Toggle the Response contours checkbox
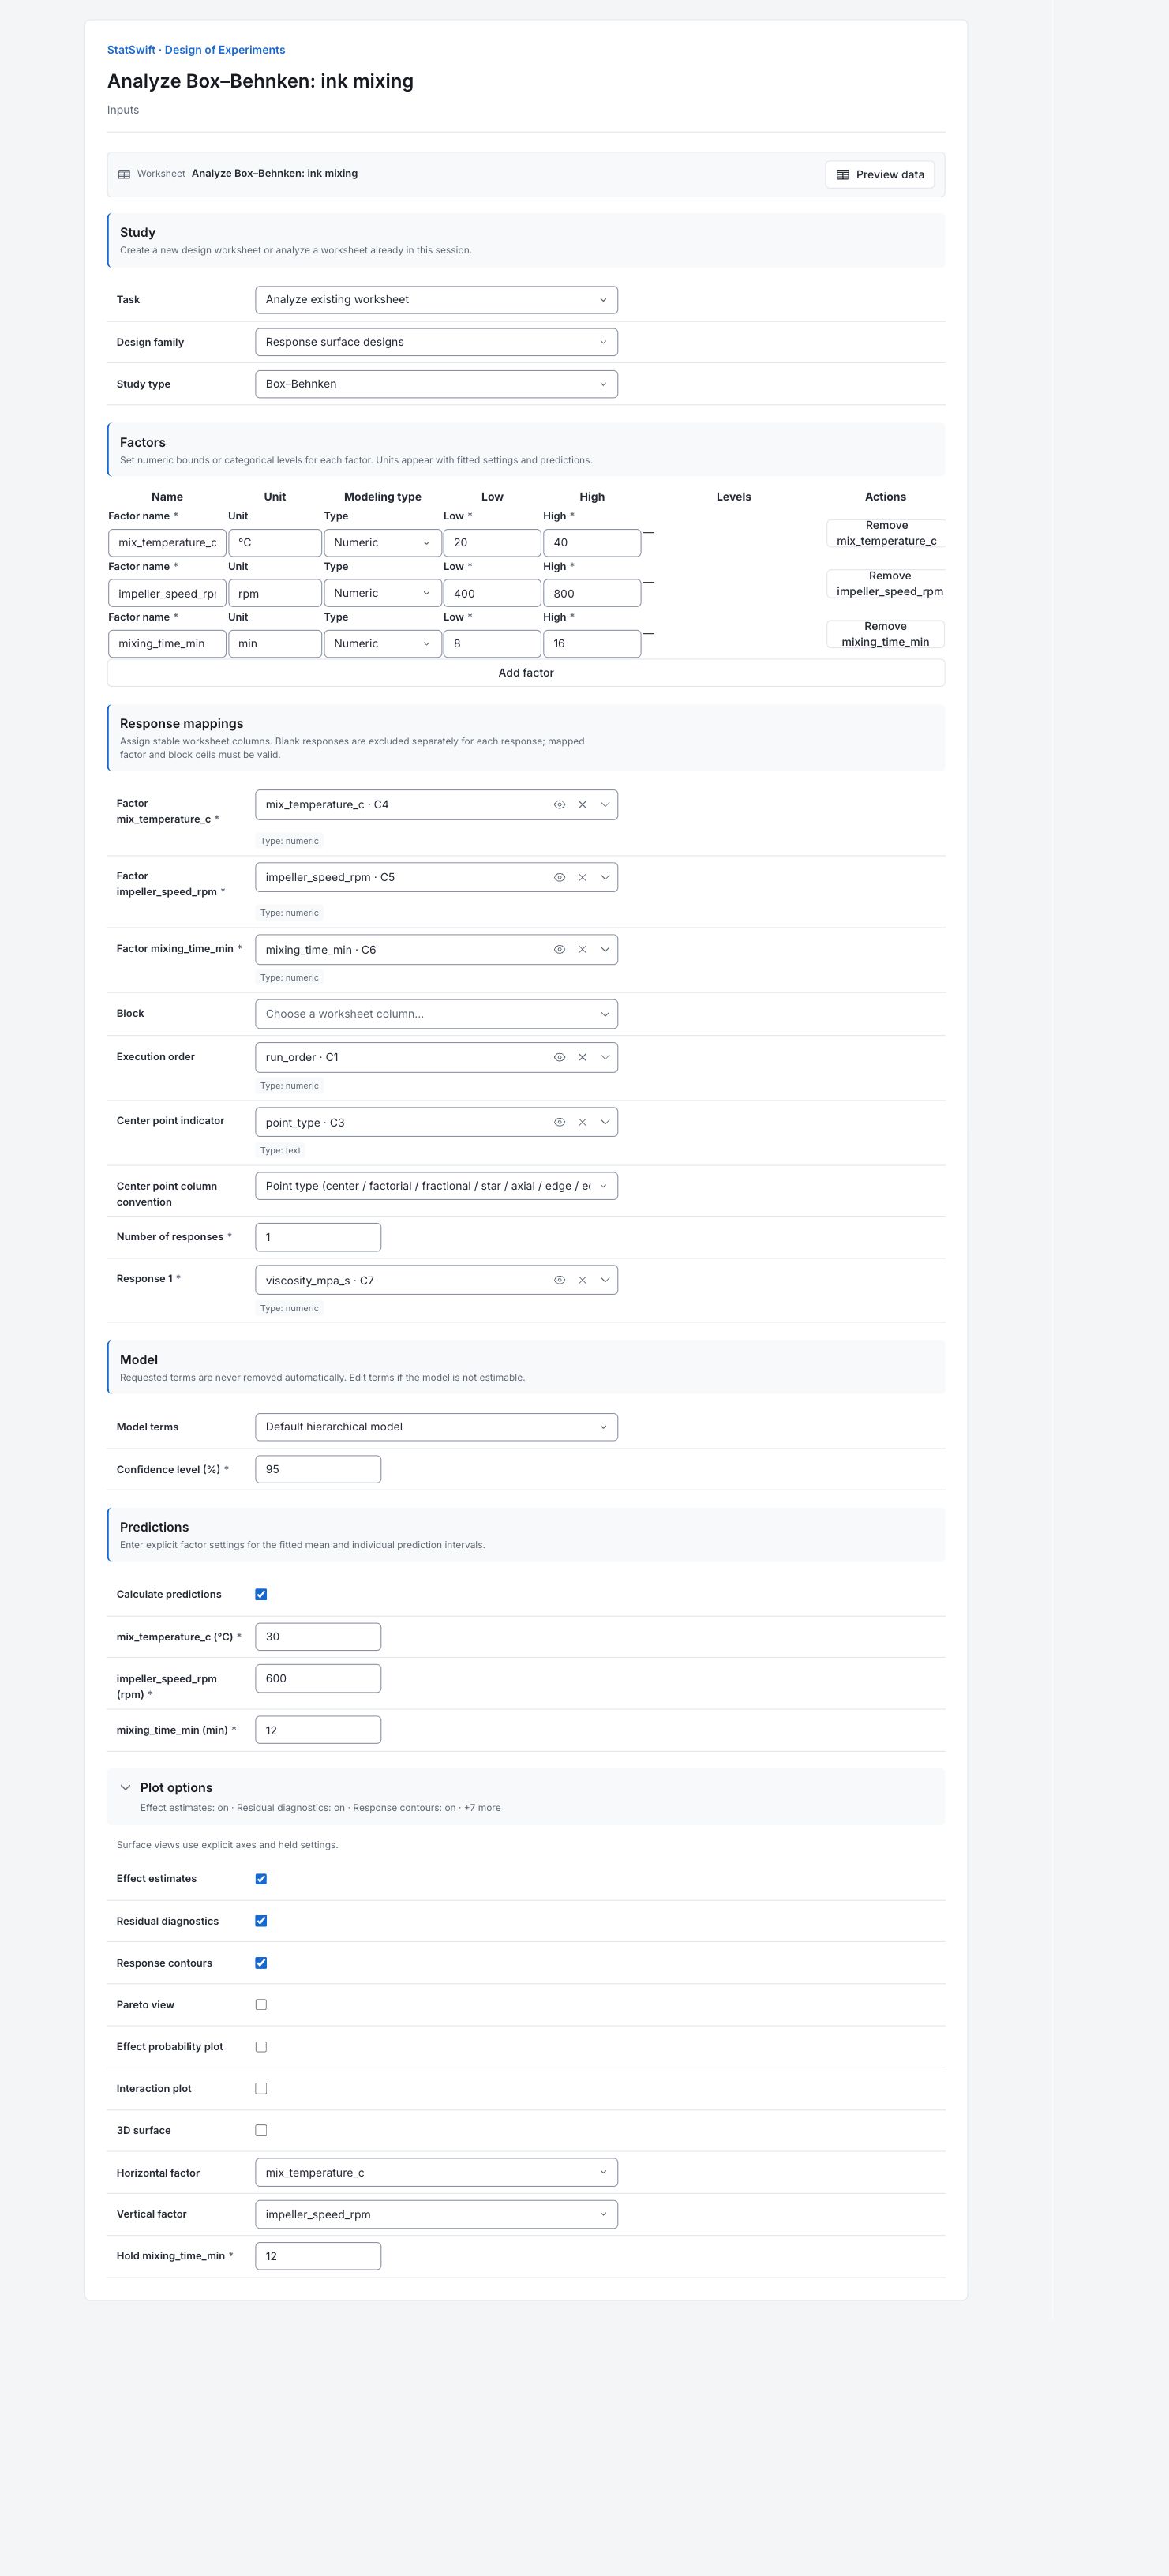Image resolution: width=1169 pixels, height=2576 pixels. point(261,1963)
